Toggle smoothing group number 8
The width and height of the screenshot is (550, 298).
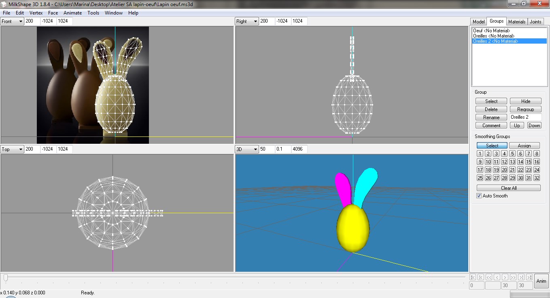(x=537, y=153)
